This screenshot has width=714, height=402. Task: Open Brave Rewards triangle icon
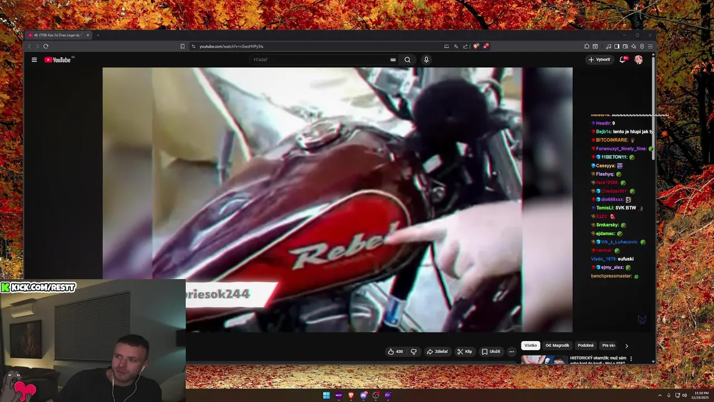tap(486, 46)
